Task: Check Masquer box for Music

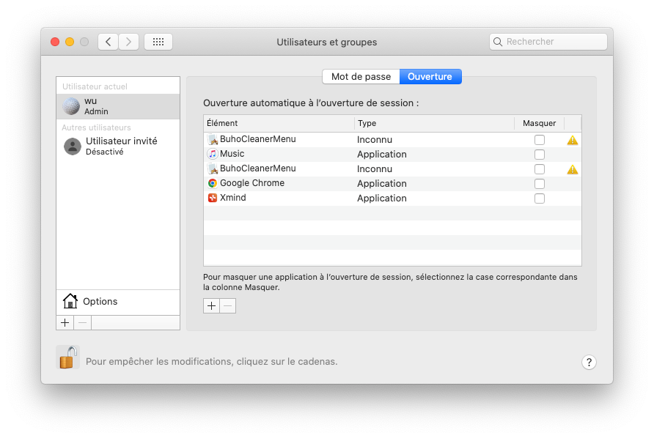Action: point(540,155)
